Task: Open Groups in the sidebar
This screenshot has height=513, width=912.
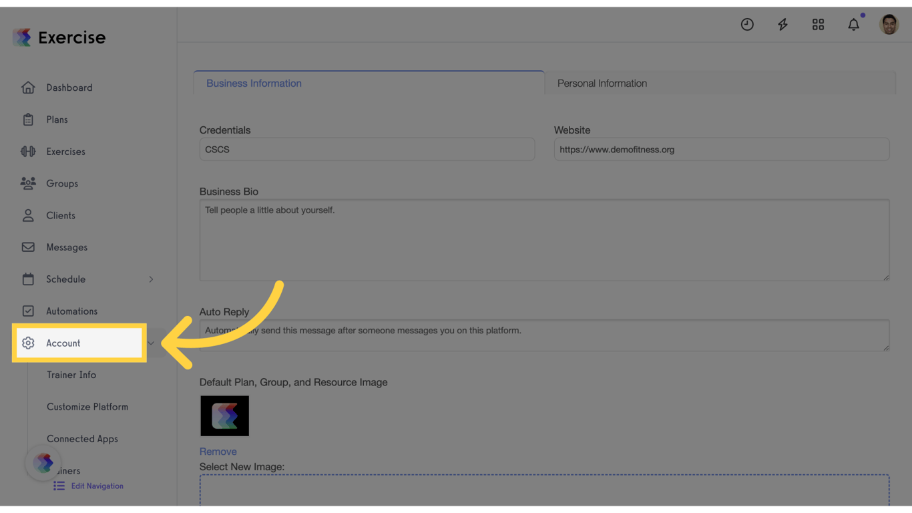Action: pyautogui.click(x=62, y=184)
